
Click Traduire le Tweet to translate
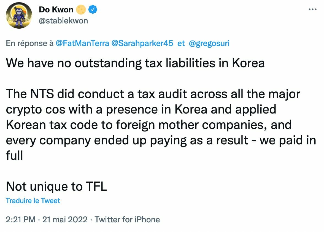click(x=33, y=201)
